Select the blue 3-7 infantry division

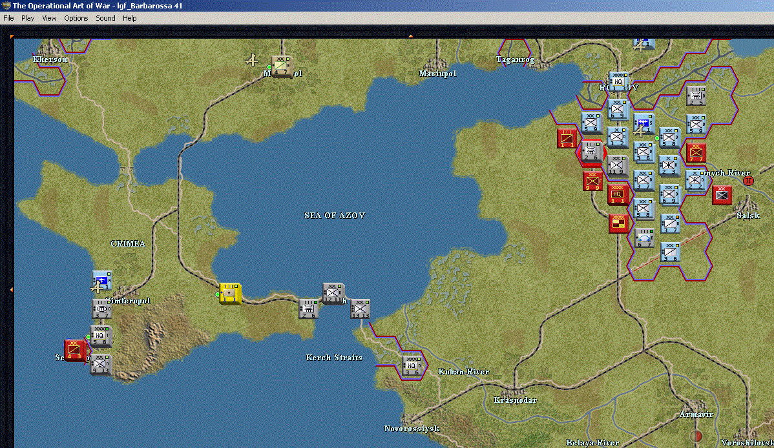[x=643, y=180]
